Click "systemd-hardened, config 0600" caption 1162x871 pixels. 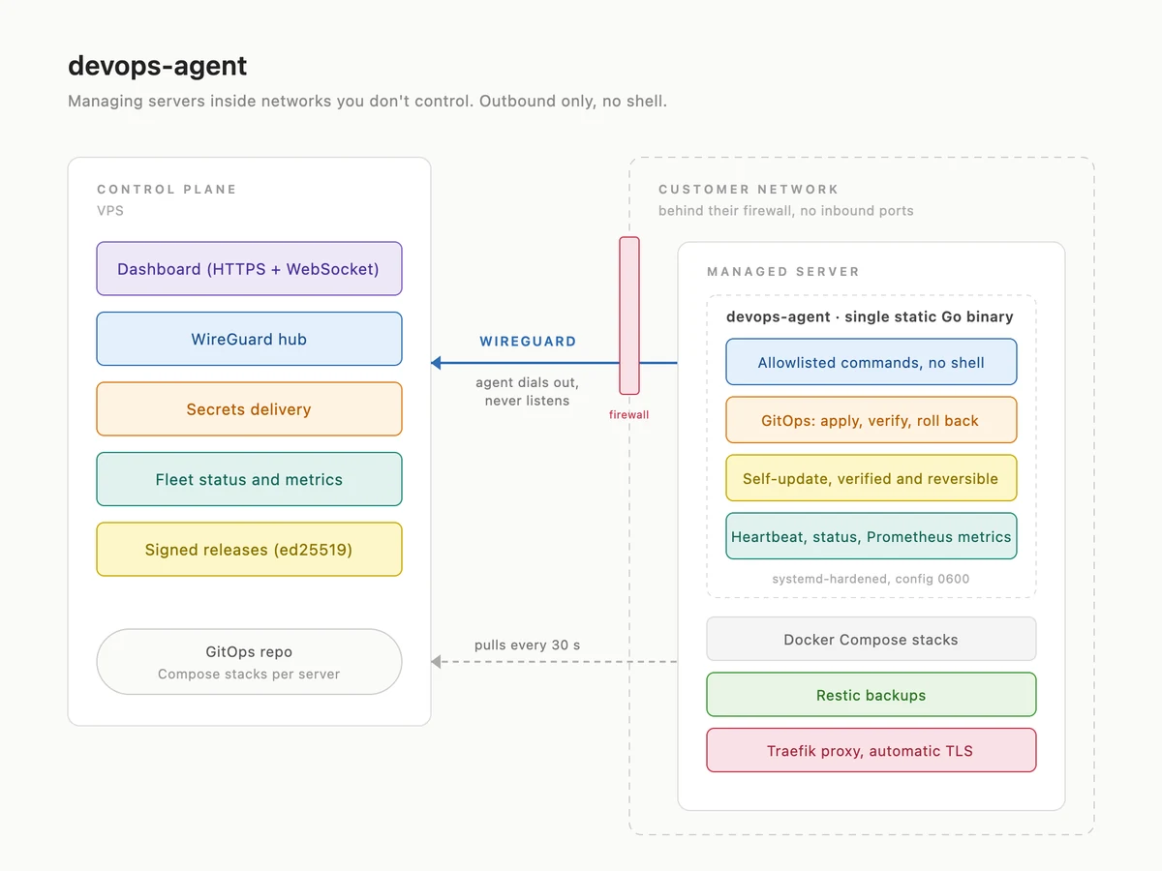pyautogui.click(x=871, y=579)
